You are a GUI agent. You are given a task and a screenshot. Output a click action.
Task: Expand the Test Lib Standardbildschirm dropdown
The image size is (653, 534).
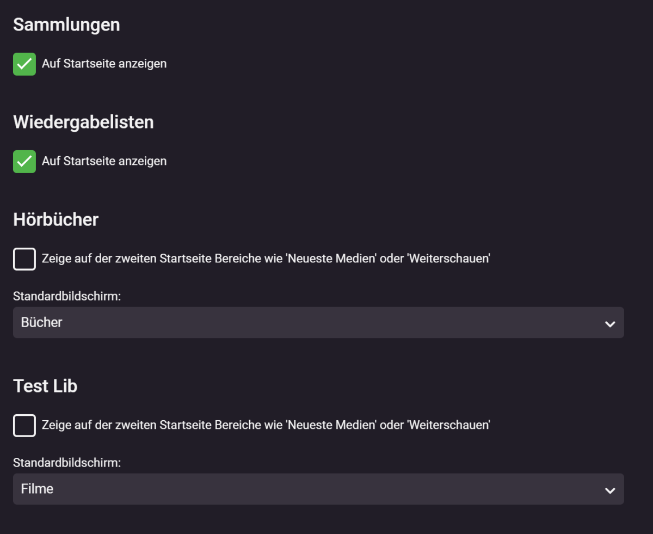[x=318, y=489]
